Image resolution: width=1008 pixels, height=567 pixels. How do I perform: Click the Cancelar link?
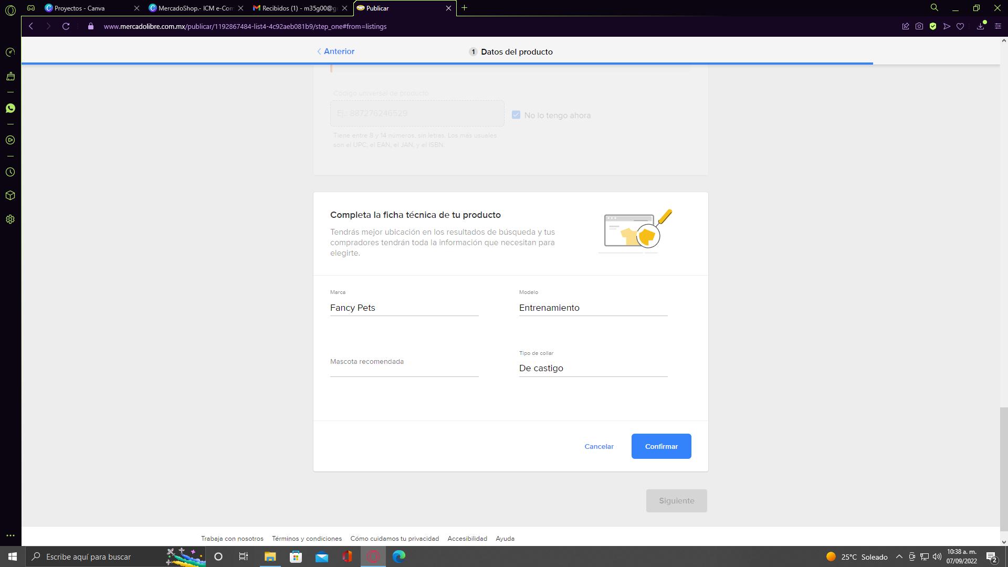[598, 446]
